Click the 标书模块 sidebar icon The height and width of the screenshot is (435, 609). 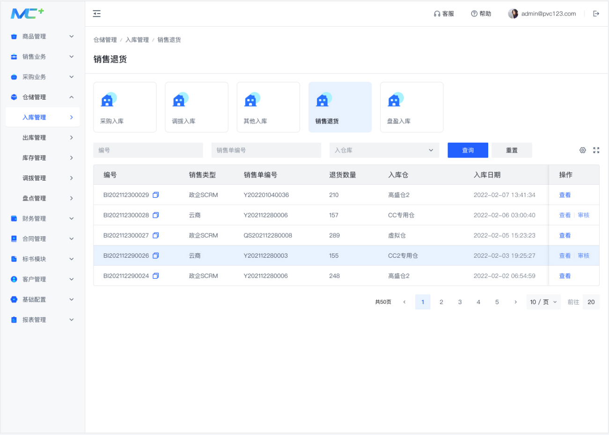click(x=14, y=259)
